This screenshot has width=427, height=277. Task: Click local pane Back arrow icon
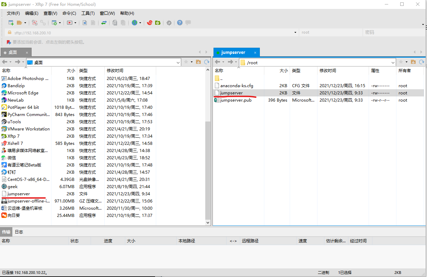click(x=4, y=62)
